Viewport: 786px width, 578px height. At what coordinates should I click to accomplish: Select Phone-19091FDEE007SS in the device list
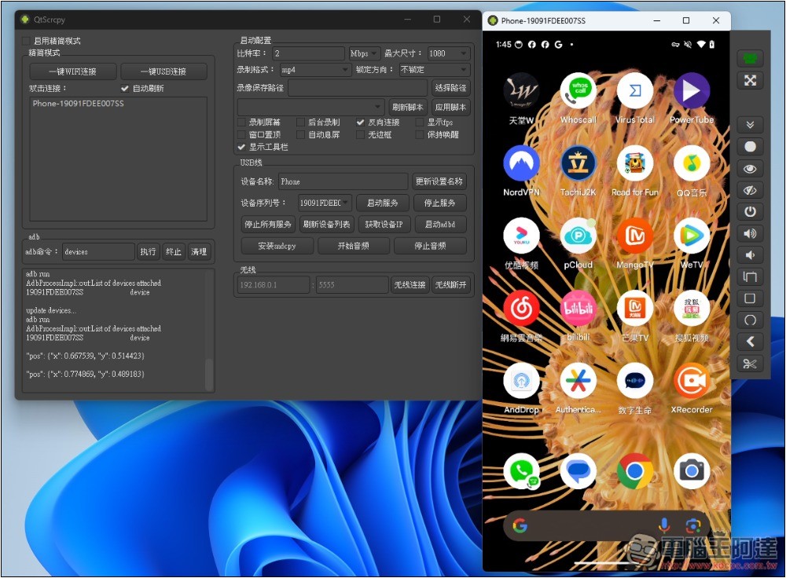[78, 104]
